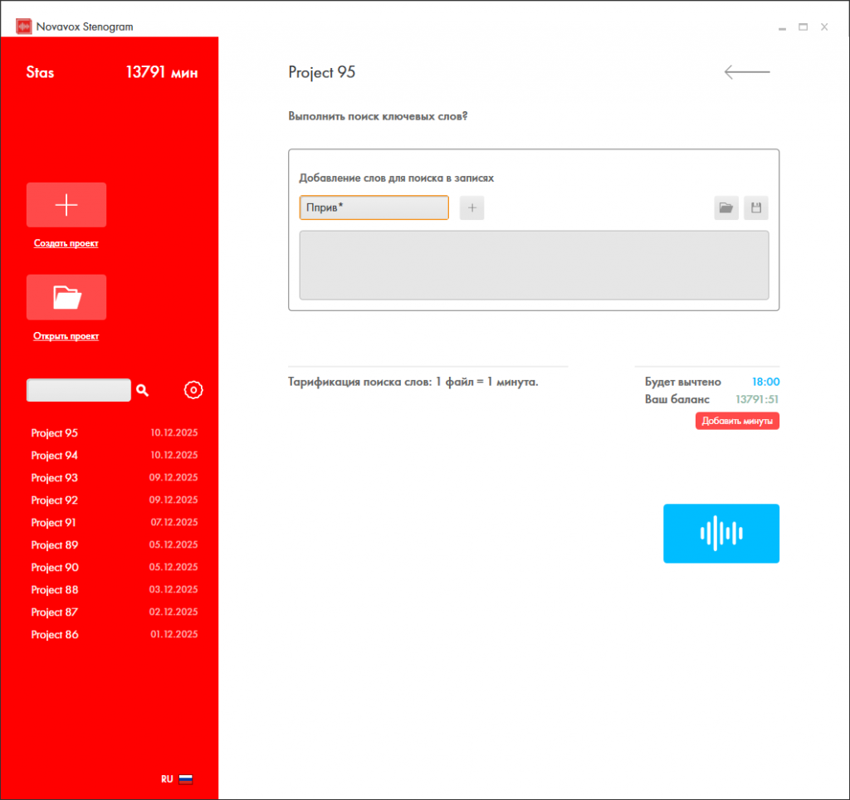Select Project 95 in project list

(x=55, y=433)
